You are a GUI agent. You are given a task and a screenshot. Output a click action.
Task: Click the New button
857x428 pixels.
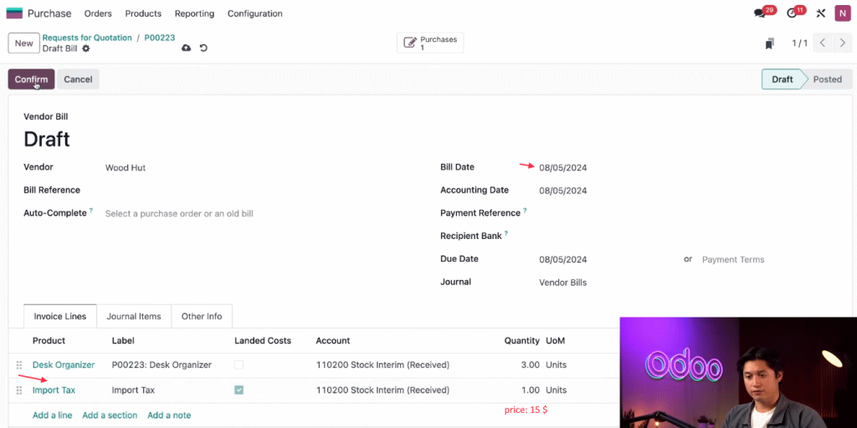pos(23,43)
